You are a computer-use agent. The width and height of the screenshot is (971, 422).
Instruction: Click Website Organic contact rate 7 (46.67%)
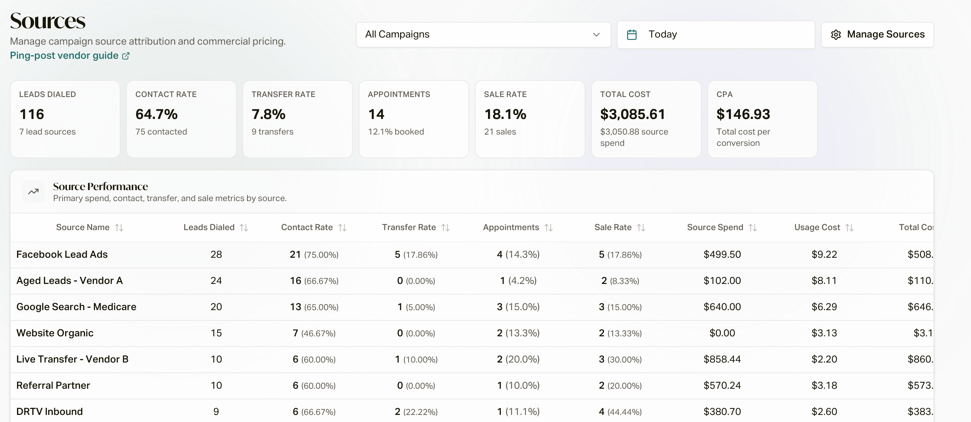pyautogui.click(x=314, y=333)
